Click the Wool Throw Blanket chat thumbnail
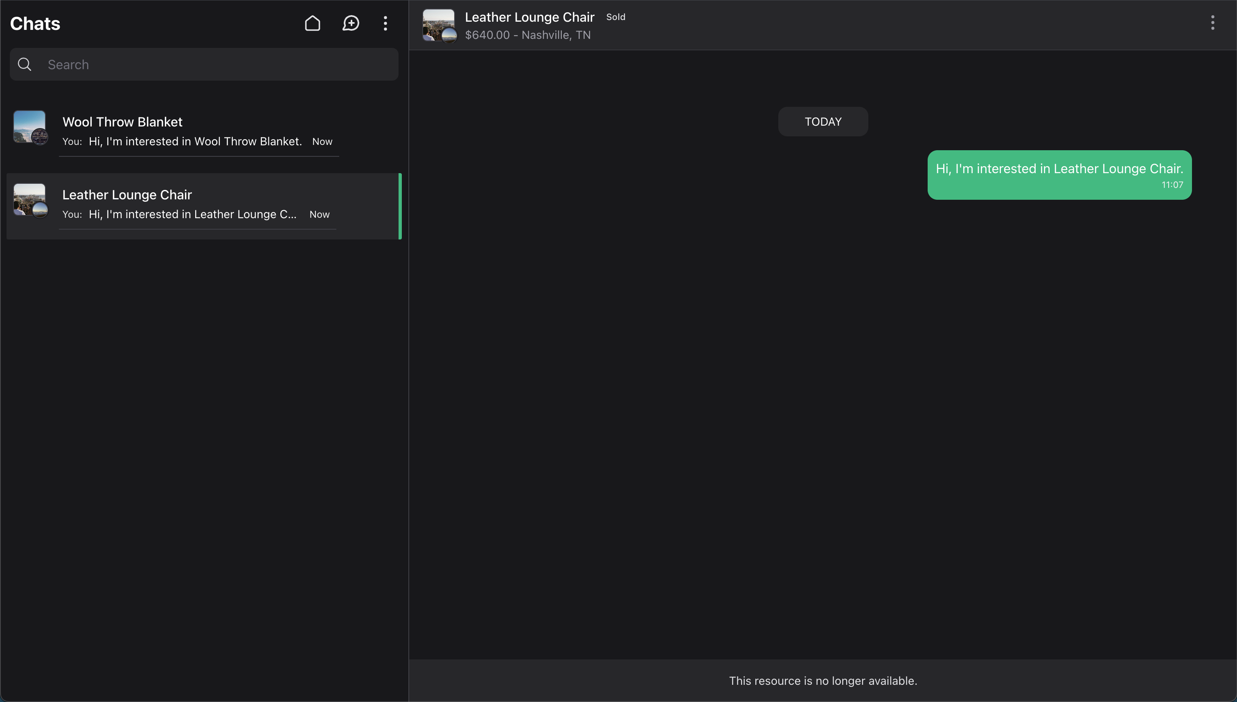 tap(30, 127)
